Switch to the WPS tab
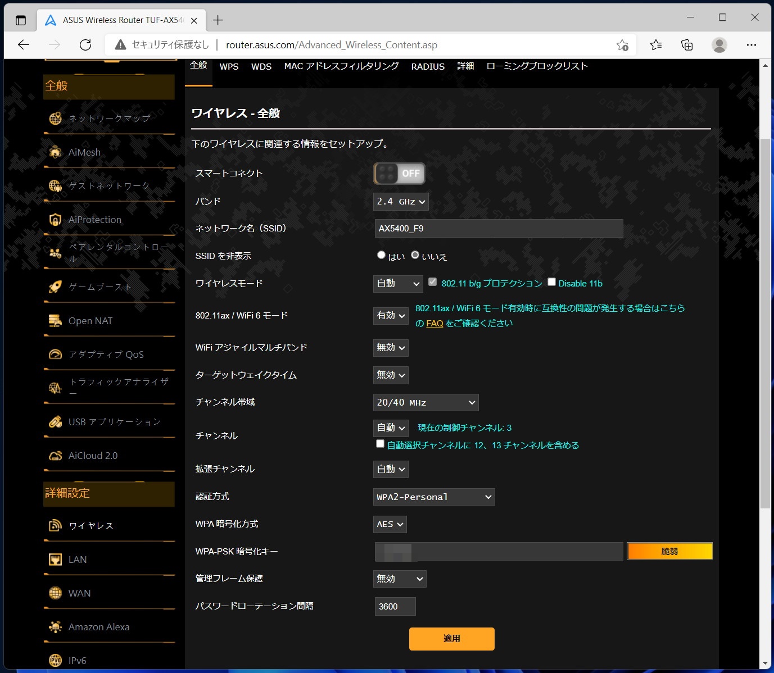Screen dimensions: 774x673 [229, 66]
